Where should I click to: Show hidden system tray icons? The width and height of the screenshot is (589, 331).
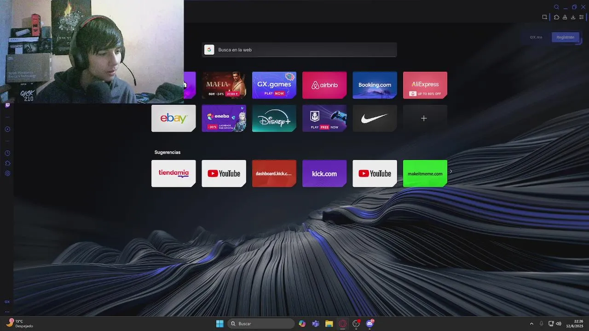531,324
